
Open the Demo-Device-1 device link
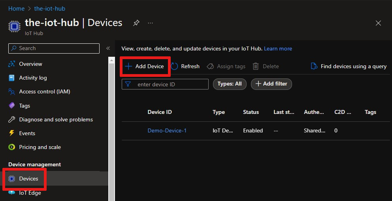pos(167,130)
